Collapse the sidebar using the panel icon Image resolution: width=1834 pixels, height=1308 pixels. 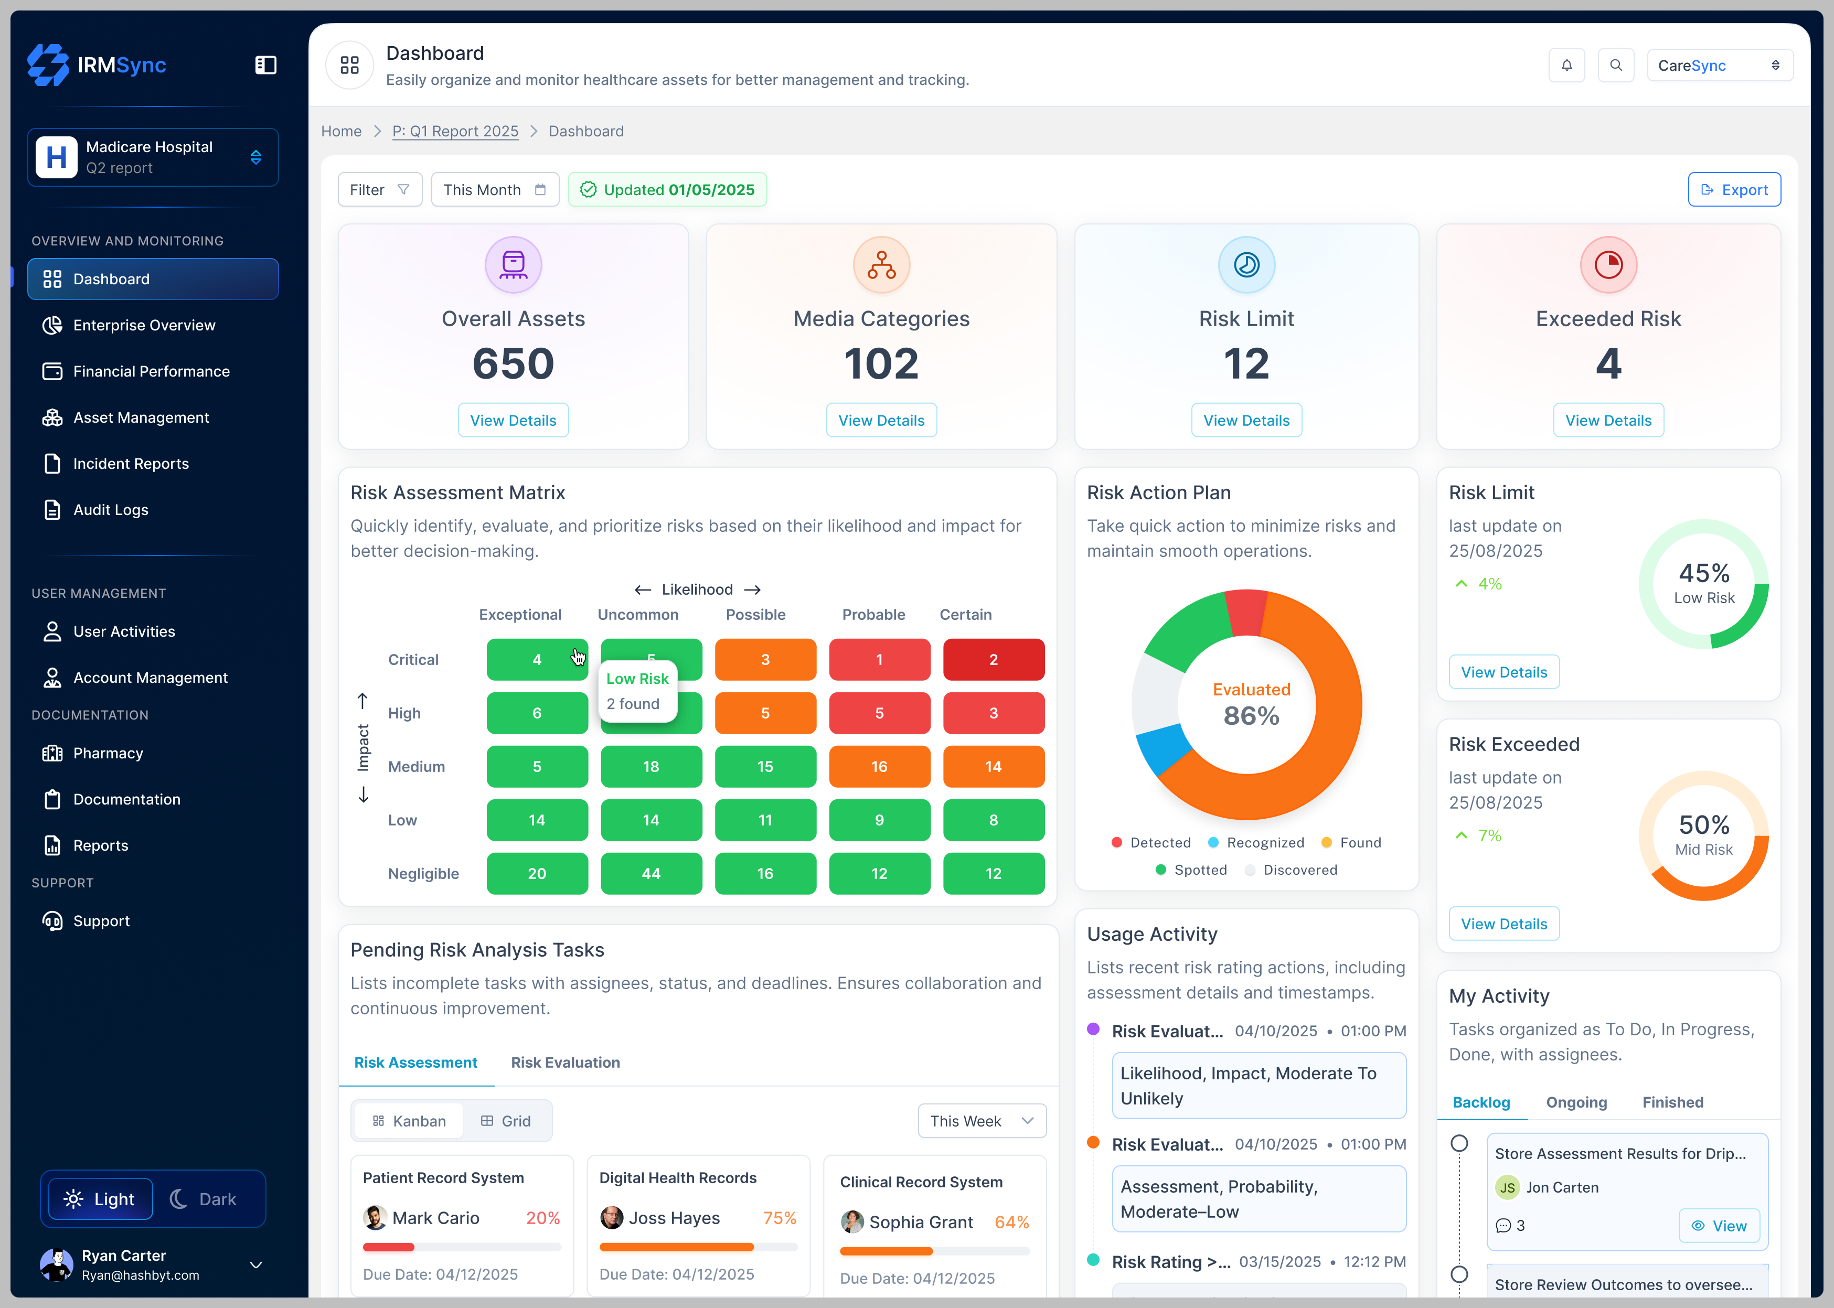[266, 65]
